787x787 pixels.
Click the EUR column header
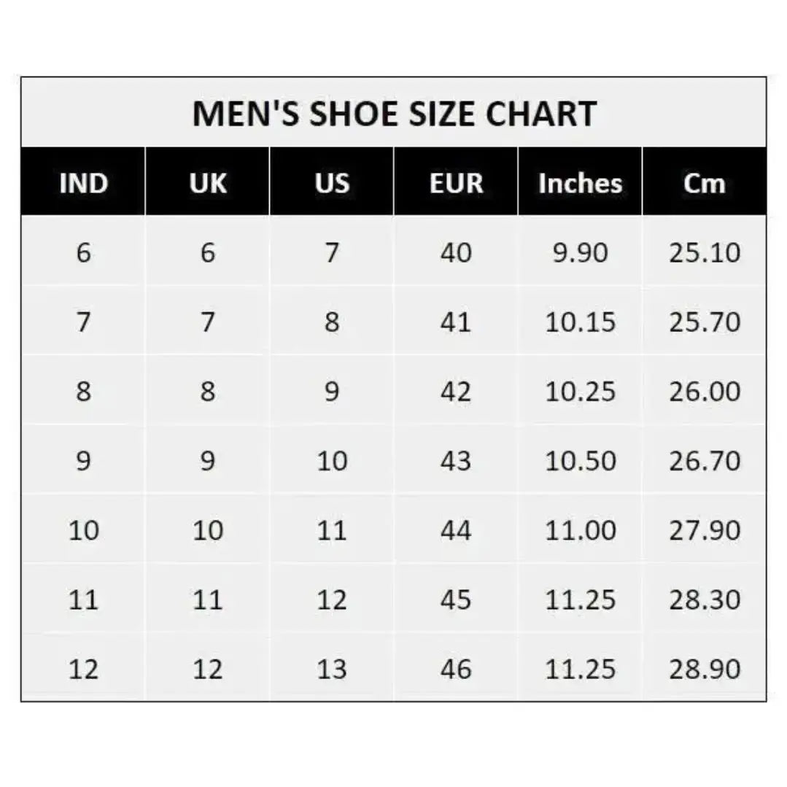pyautogui.click(x=456, y=183)
